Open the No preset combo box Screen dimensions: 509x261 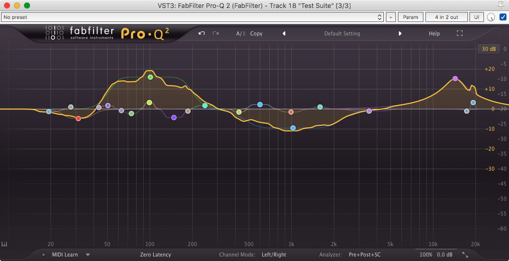pos(193,17)
